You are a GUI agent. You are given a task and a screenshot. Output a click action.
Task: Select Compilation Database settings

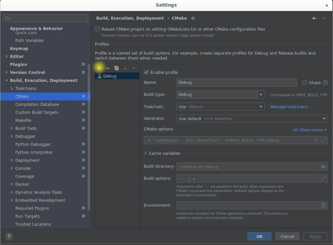[x=37, y=104]
